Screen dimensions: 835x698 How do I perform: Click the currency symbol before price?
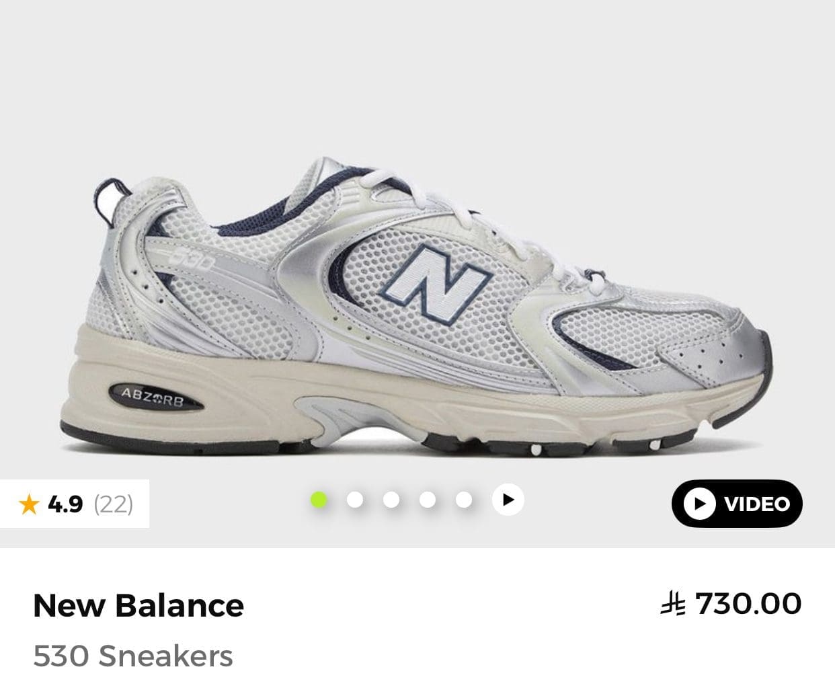(x=673, y=603)
